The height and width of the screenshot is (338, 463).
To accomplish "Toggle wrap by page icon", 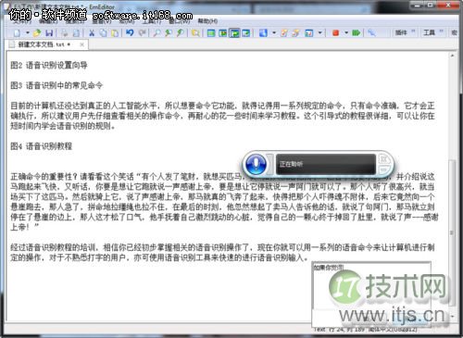I will tap(246, 32).
